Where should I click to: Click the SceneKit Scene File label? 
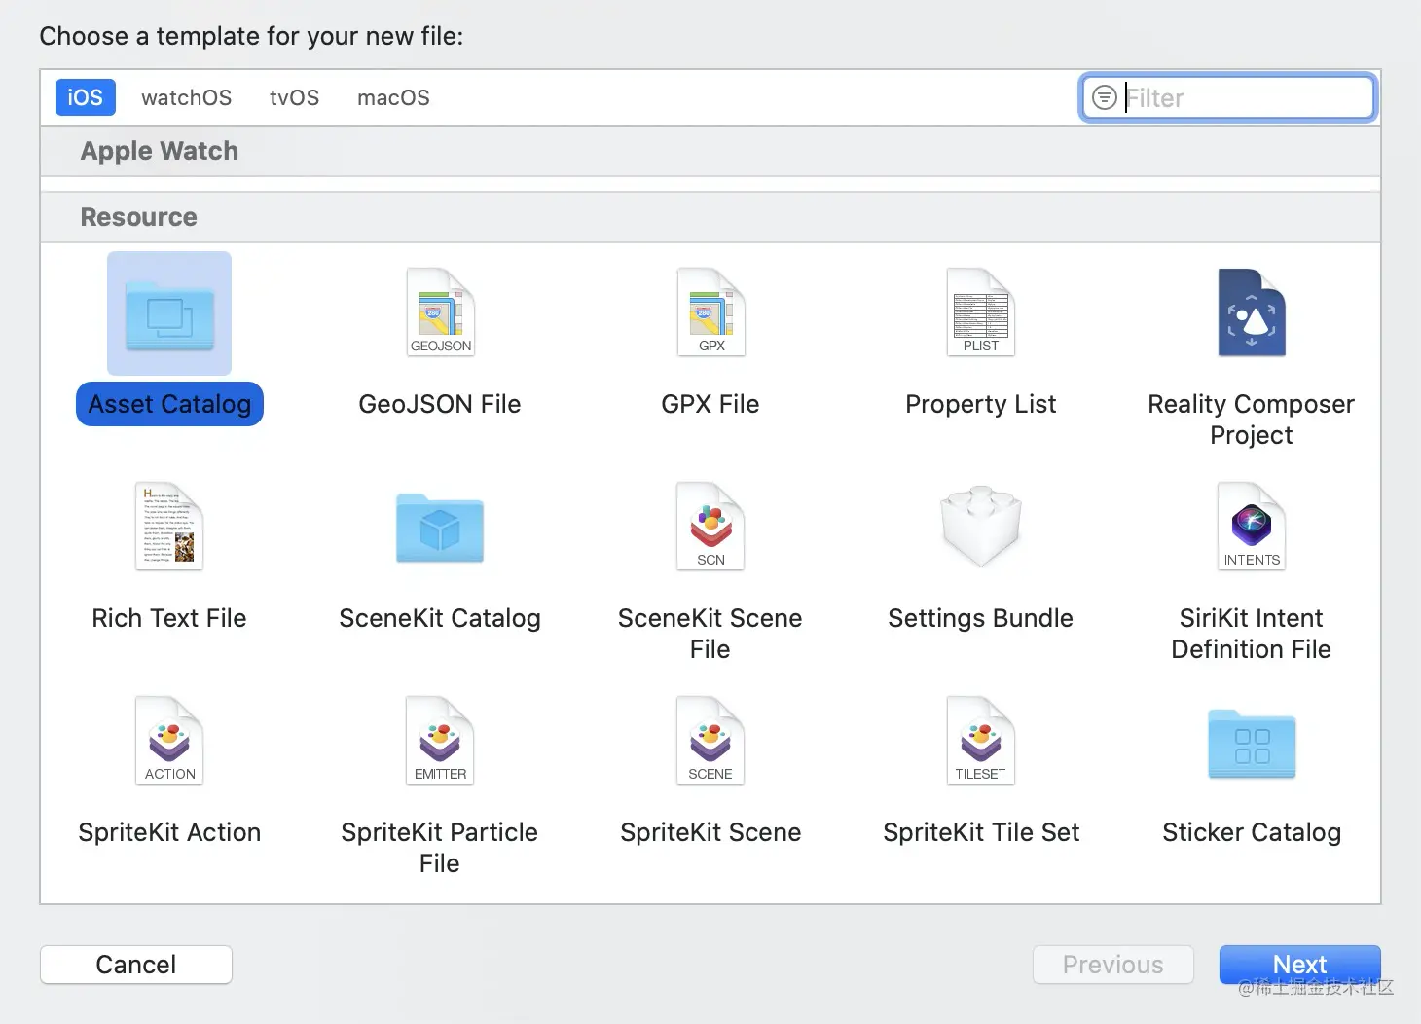(x=710, y=634)
